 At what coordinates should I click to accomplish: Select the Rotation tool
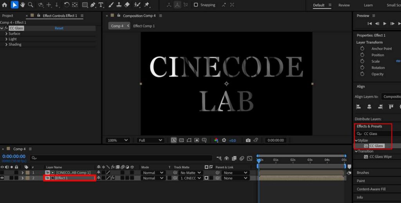pyautogui.click(x=67, y=5)
